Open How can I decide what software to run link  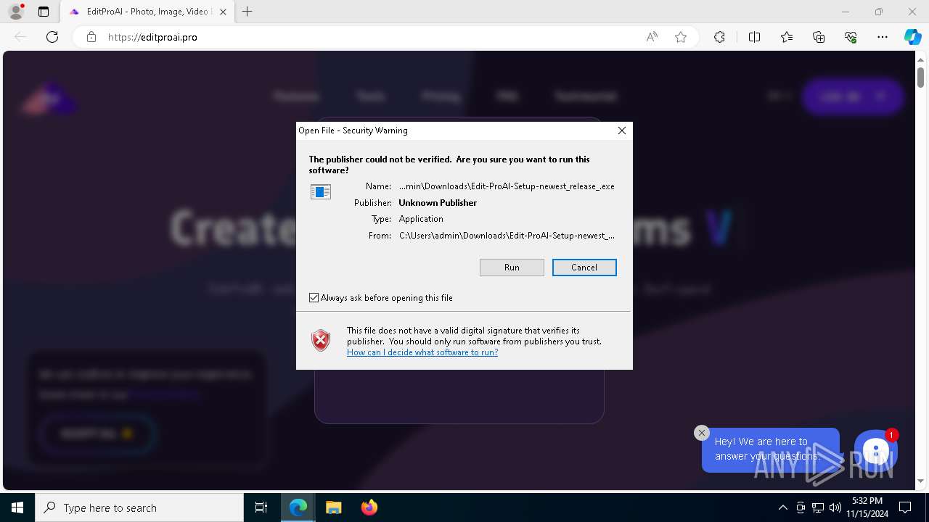(x=422, y=352)
